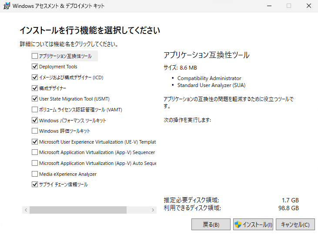
Task: Check the アプリケーション互換性ツール checkbox
Action: click(x=35, y=56)
